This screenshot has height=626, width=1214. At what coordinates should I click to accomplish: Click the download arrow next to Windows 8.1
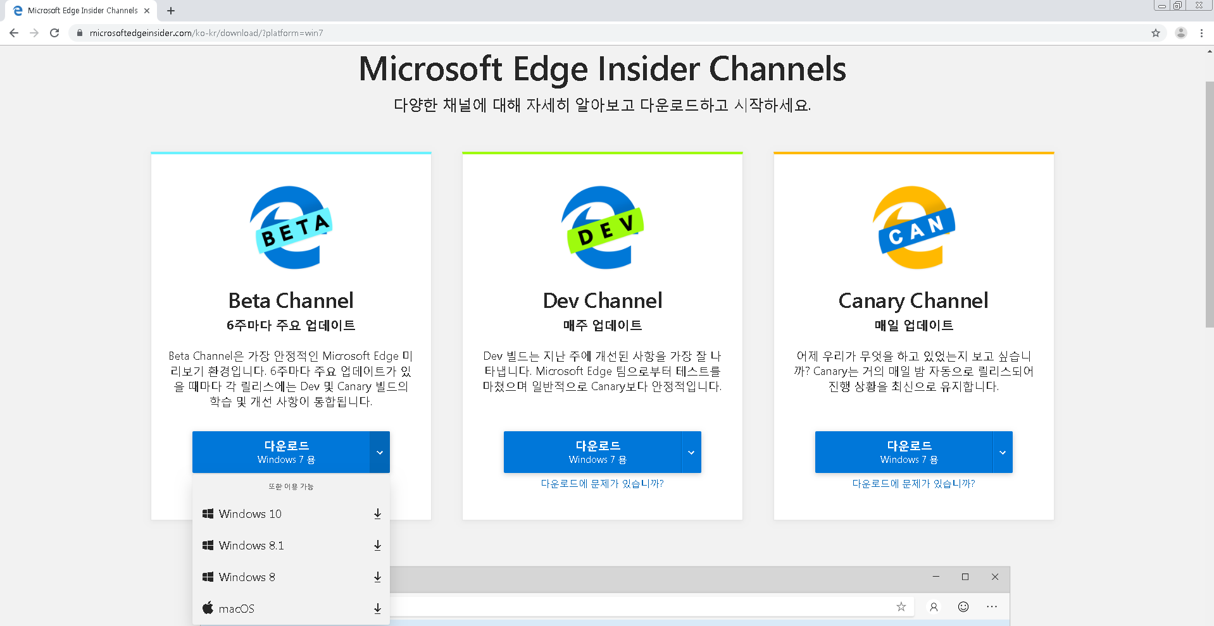pyautogui.click(x=377, y=546)
